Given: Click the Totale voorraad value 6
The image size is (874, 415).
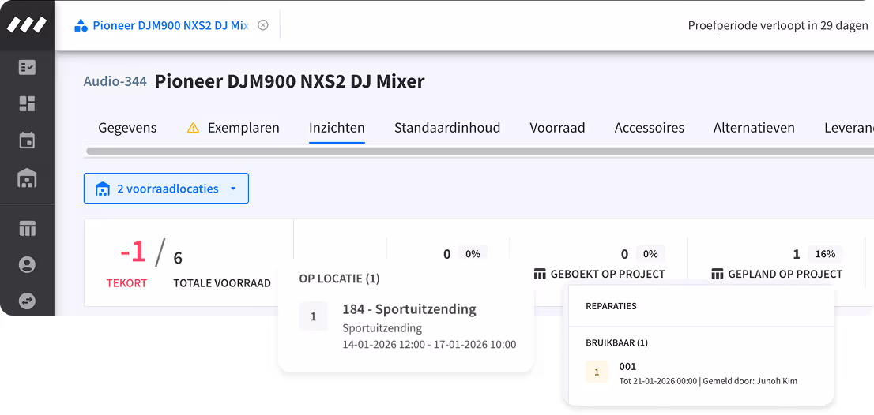Looking at the screenshot, I should [x=178, y=258].
